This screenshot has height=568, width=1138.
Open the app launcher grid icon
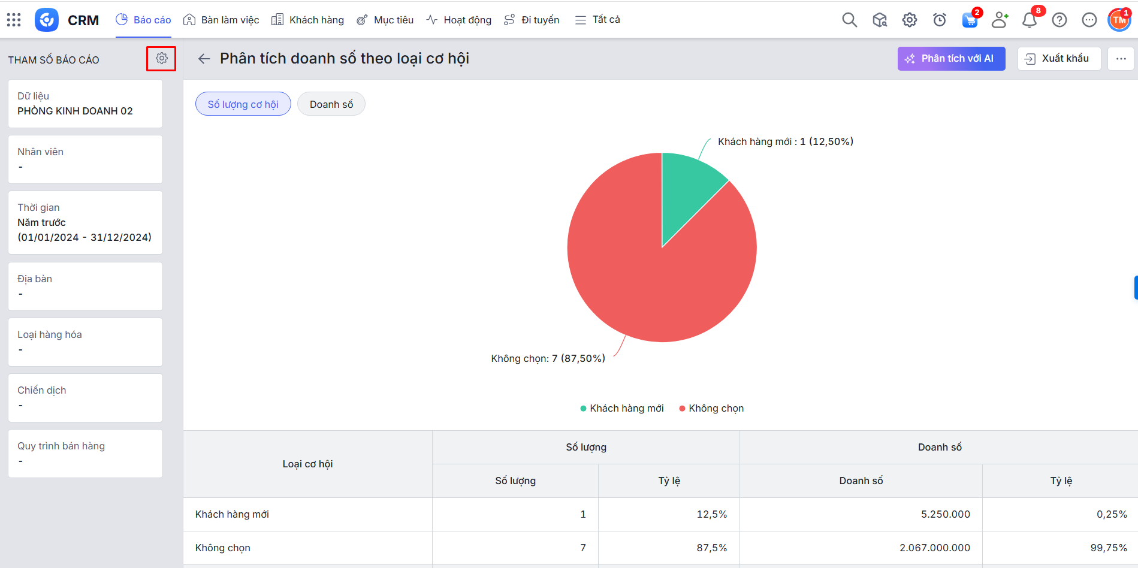click(14, 20)
